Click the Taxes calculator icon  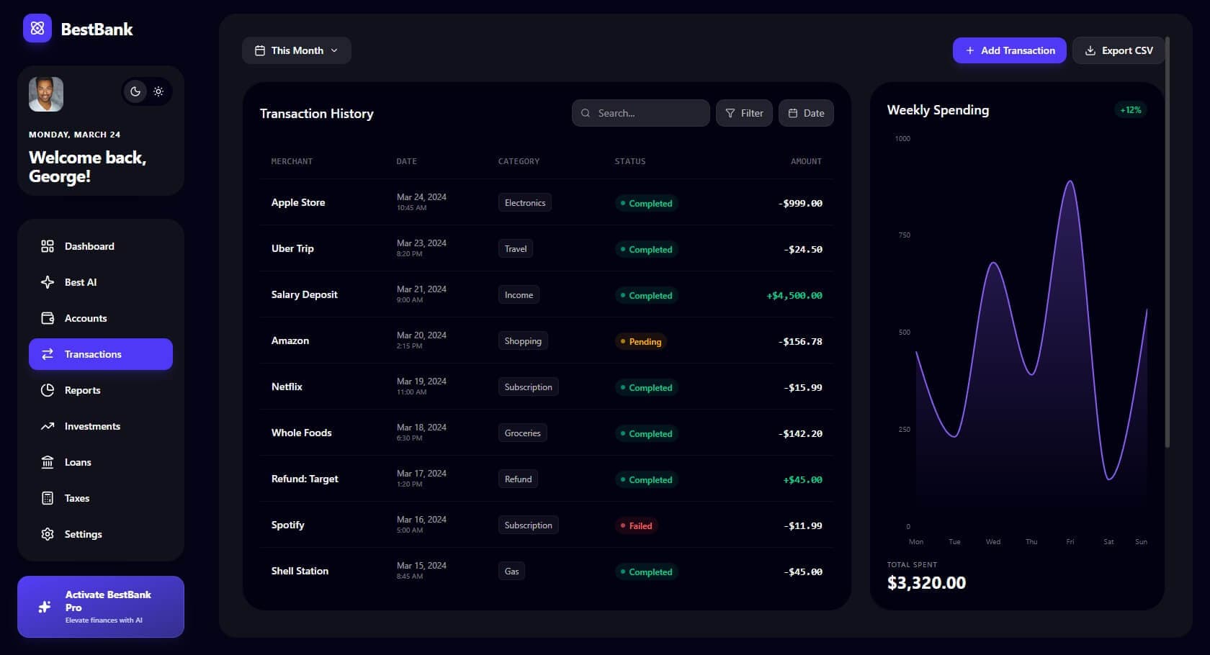point(48,498)
